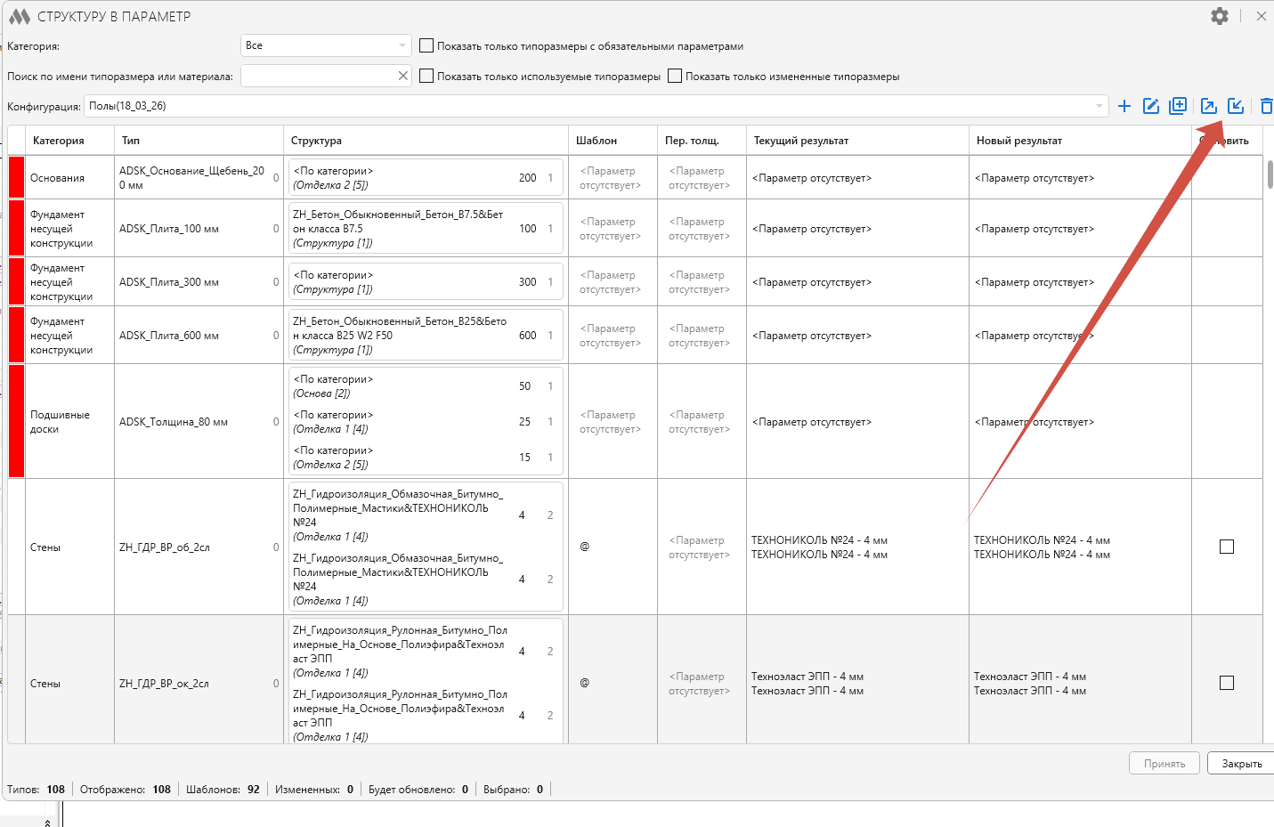This screenshot has height=827, width=1274.
Task: Click the Отделка 2 [5] layer with thickness 15
Action: [426, 458]
